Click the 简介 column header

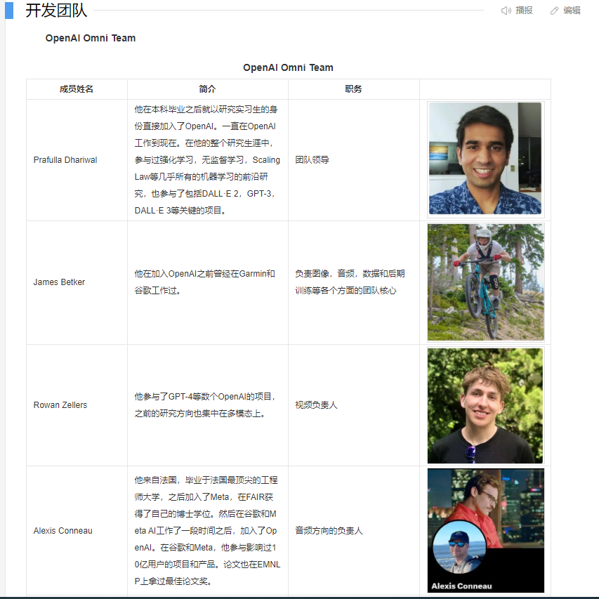[x=207, y=89]
